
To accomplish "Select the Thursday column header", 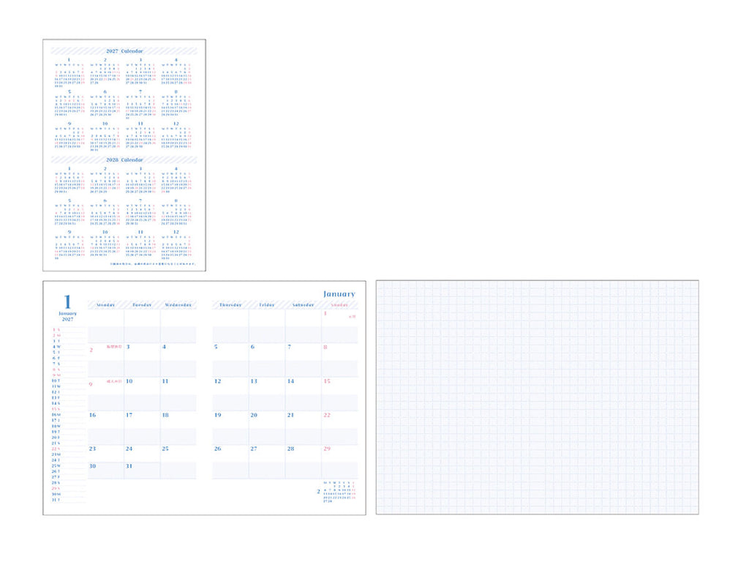I will 230,305.
